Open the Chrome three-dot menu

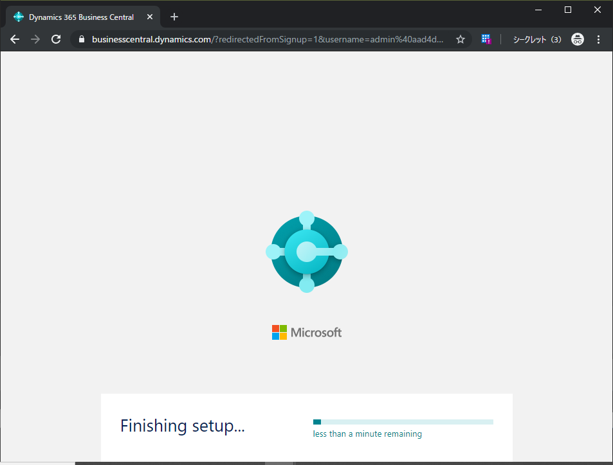click(598, 39)
